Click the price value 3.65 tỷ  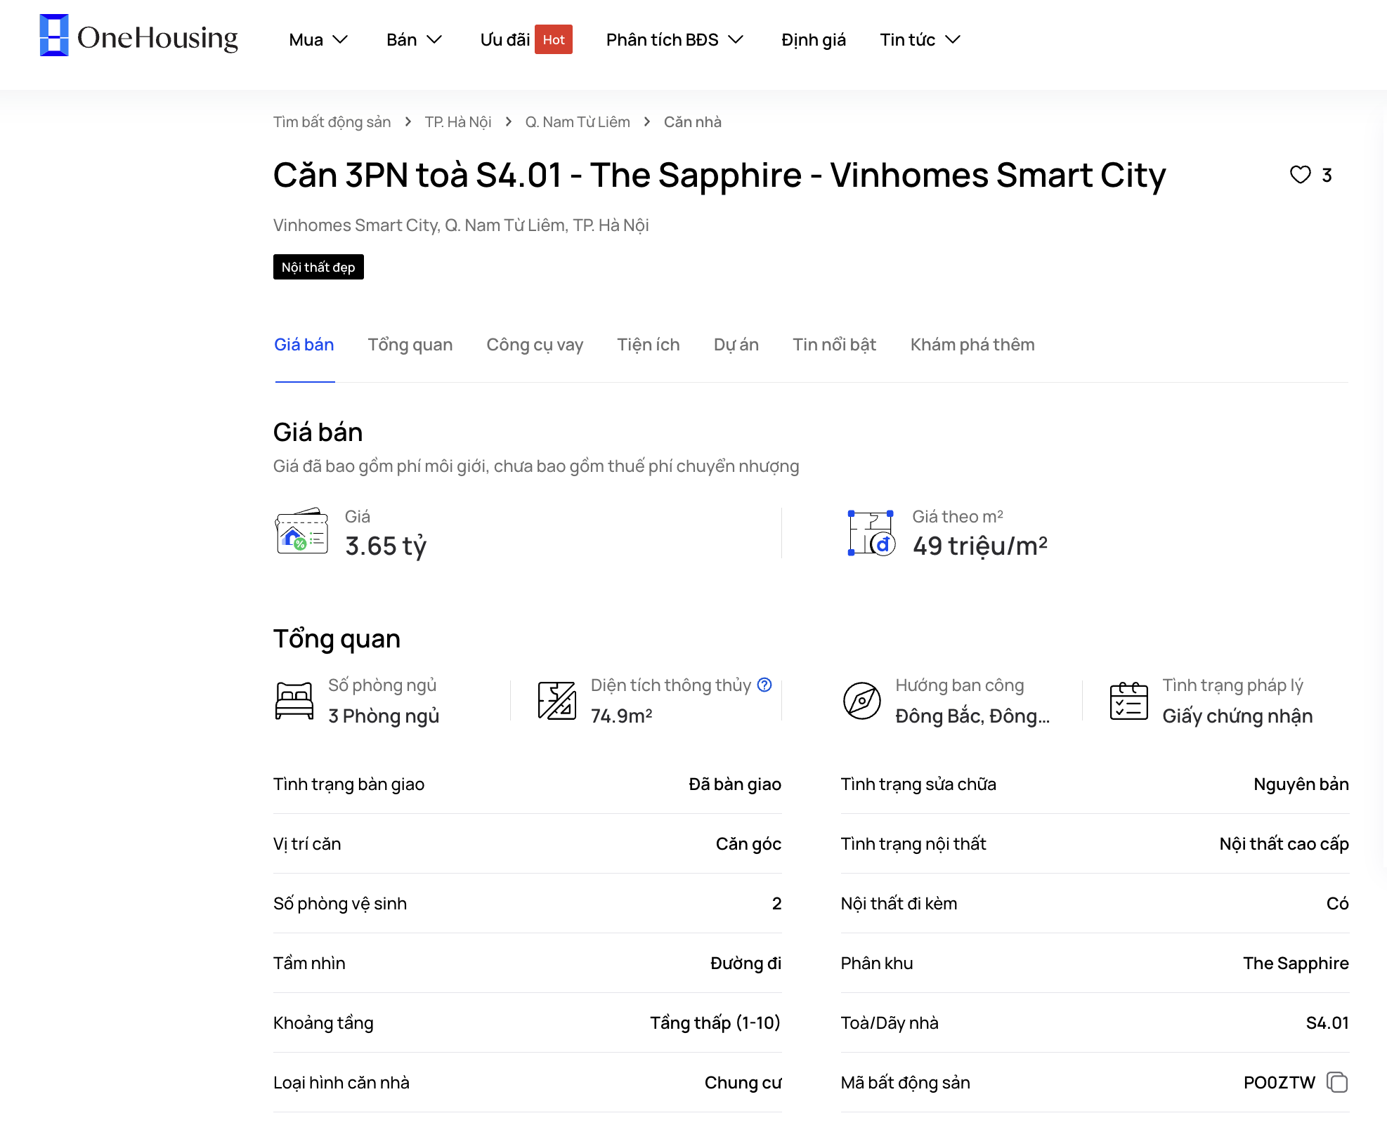click(386, 546)
